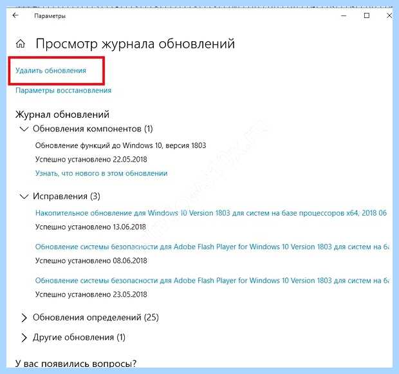Click the Просмотр журнала обновлений title
This screenshot has height=374, width=399.
click(x=135, y=44)
